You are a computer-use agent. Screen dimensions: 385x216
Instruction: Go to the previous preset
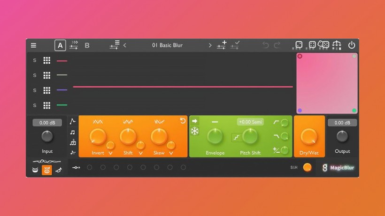pos(125,45)
